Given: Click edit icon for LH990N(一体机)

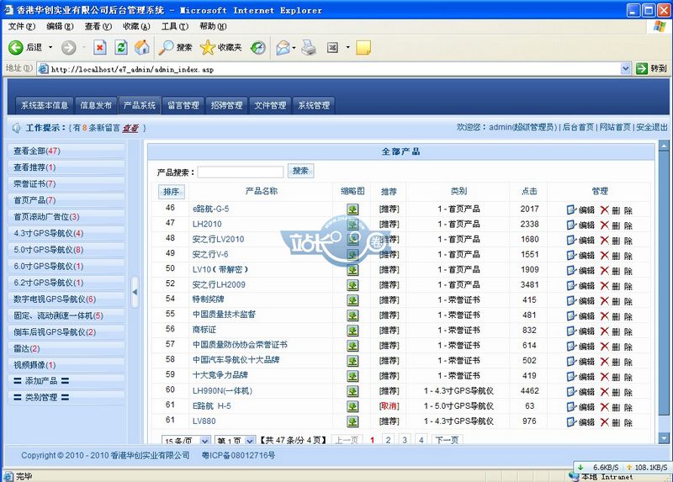Looking at the screenshot, I should (x=571, y=391).
